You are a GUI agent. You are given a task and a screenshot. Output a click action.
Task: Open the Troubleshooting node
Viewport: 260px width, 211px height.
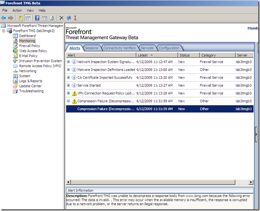tap(31, 91)
